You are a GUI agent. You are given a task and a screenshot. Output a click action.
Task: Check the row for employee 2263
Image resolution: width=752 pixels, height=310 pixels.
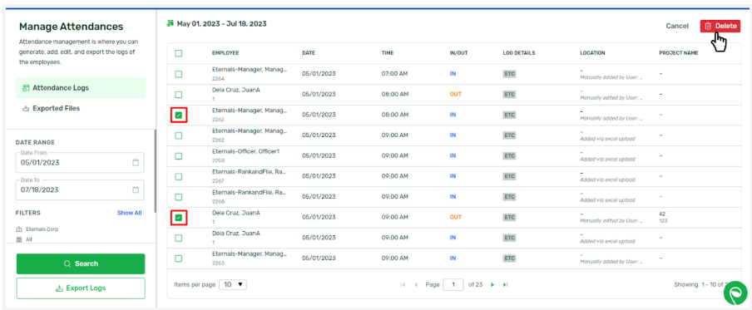[178, 258]
